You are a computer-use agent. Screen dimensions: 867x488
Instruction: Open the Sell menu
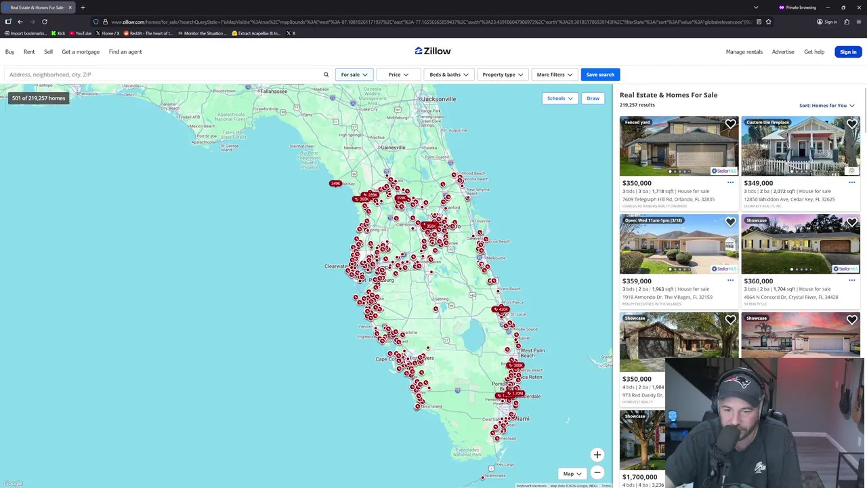click(x=48, y=52)
